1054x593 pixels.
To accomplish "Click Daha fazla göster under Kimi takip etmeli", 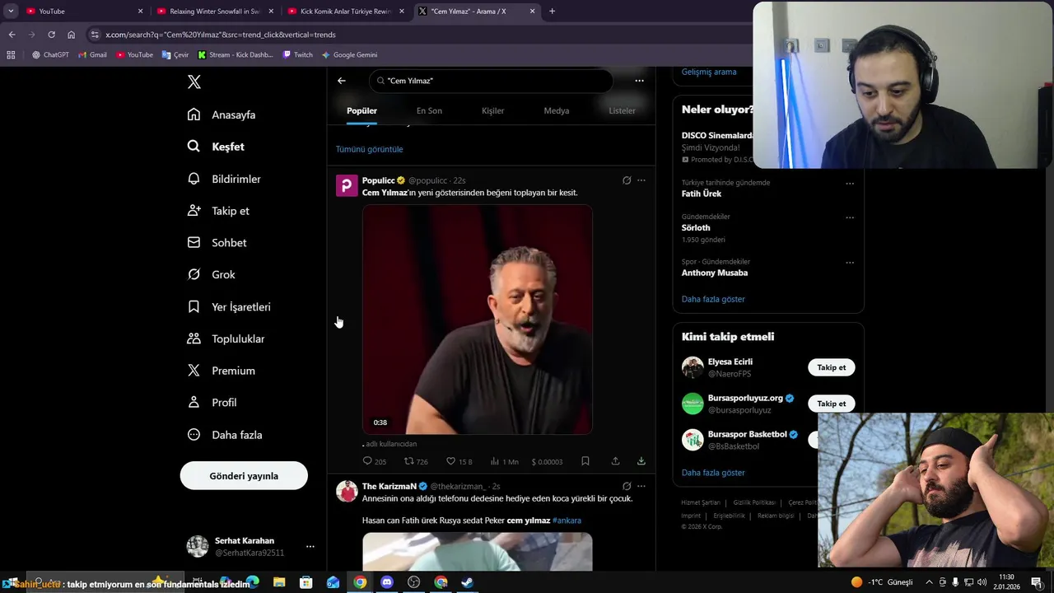I will pyautogui.click(x=713, y=473).
